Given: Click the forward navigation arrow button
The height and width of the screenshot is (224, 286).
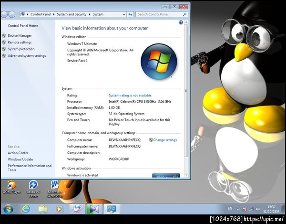Looking at the screenshot, I should (x=12, y=14).
